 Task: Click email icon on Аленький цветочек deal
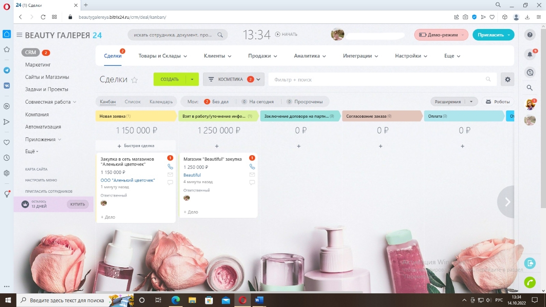(x=170, y=175)
